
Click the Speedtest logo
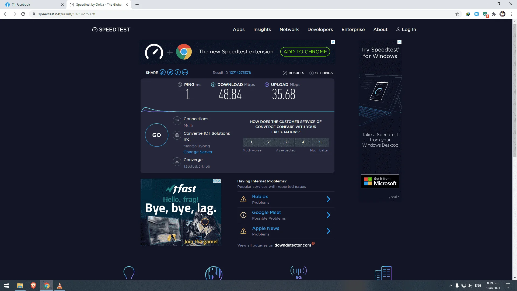(111, 29)
